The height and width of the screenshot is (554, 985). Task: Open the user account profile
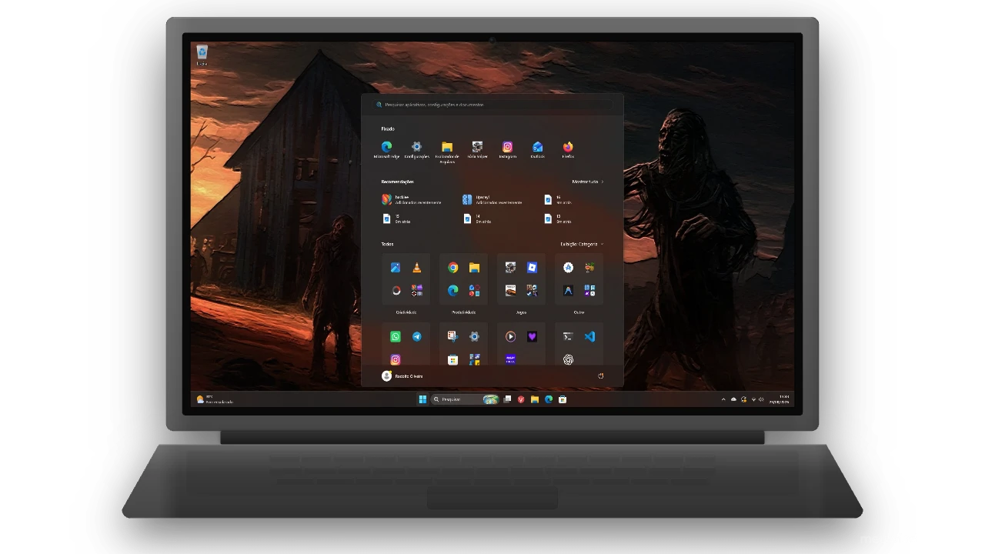pyautogui.click(x=402, y=376)
